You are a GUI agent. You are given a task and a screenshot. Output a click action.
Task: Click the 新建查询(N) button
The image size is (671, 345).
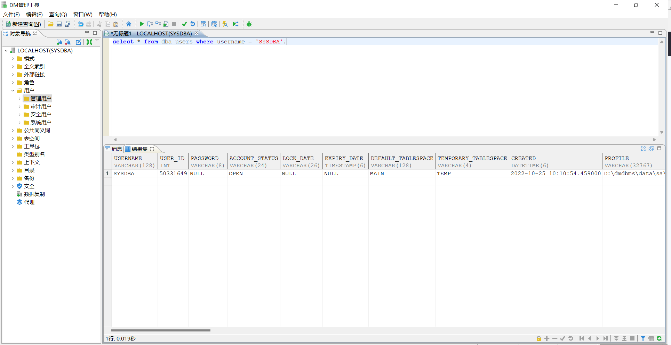click(x=23, y=24)
